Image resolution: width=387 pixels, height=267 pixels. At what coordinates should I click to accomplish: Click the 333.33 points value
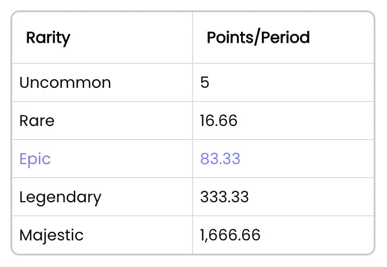coord(224,197)
